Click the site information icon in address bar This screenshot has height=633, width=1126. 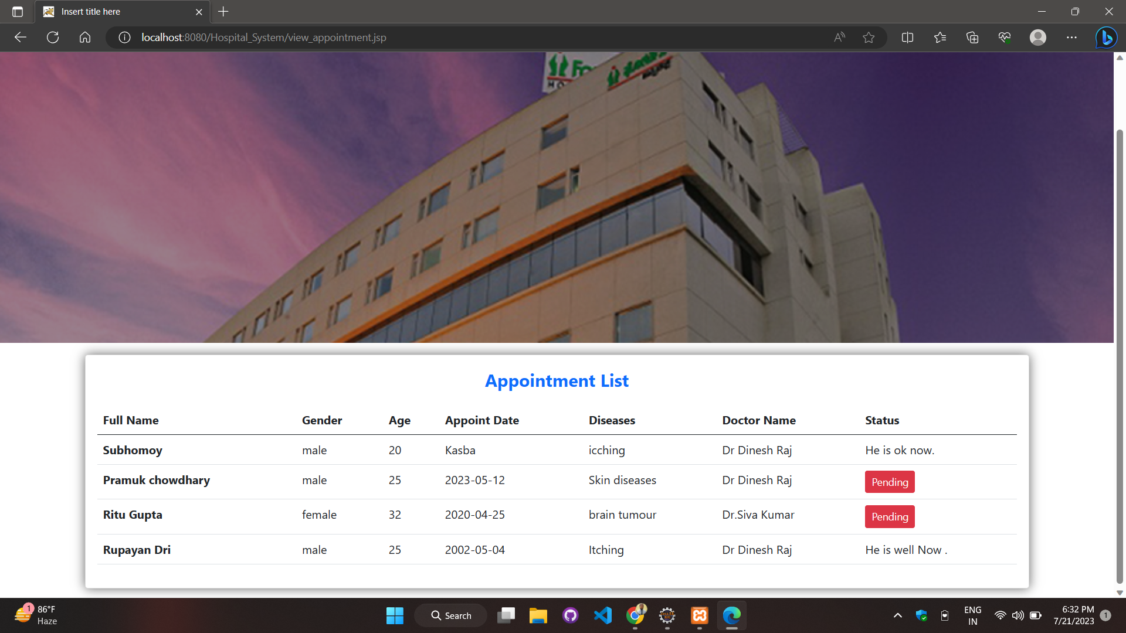124,37
